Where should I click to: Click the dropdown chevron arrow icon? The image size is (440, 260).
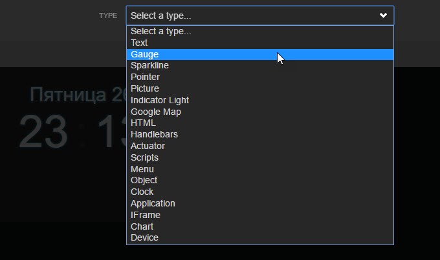[x=384, y=15]
